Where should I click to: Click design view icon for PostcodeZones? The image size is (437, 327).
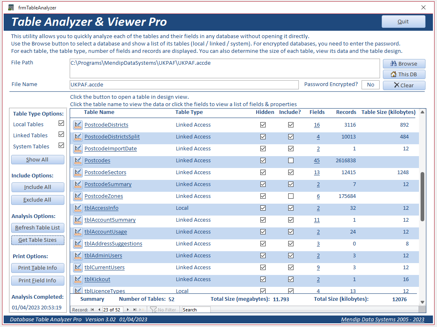click(x=78, y=196)
